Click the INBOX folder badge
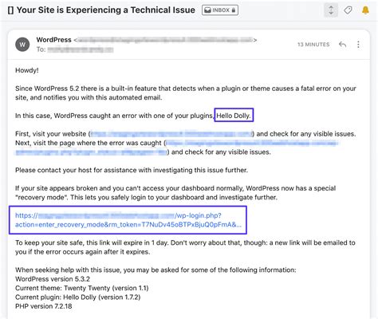The width and height of the screenshot is (378, 319). (x=220, y=10)
